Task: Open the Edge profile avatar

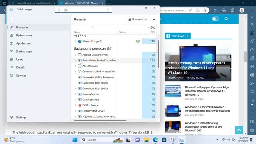Action: pos(242,10)
